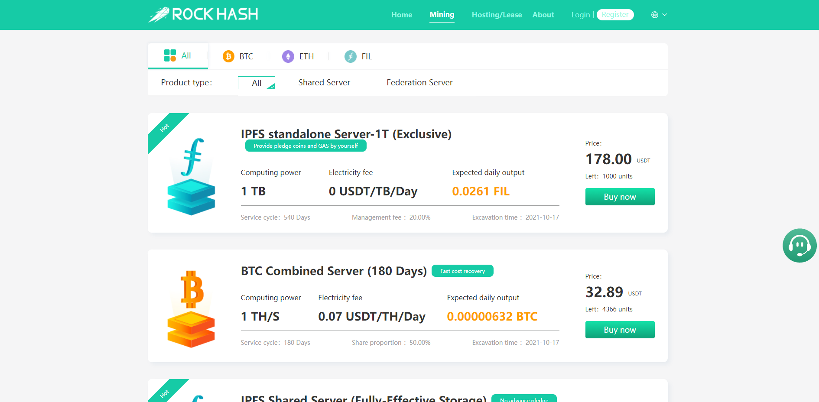Click the '1 TH/S' computing power value

260,316
